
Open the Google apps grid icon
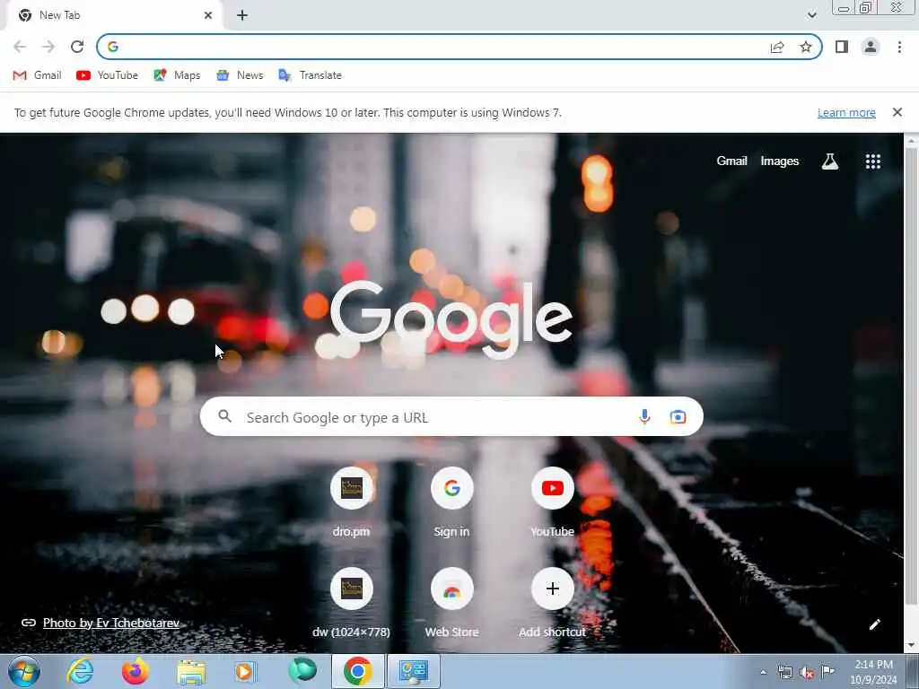[x=872, y=161]
